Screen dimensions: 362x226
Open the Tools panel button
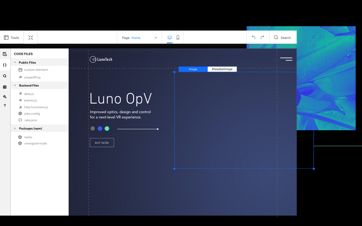tap(12, 38)
